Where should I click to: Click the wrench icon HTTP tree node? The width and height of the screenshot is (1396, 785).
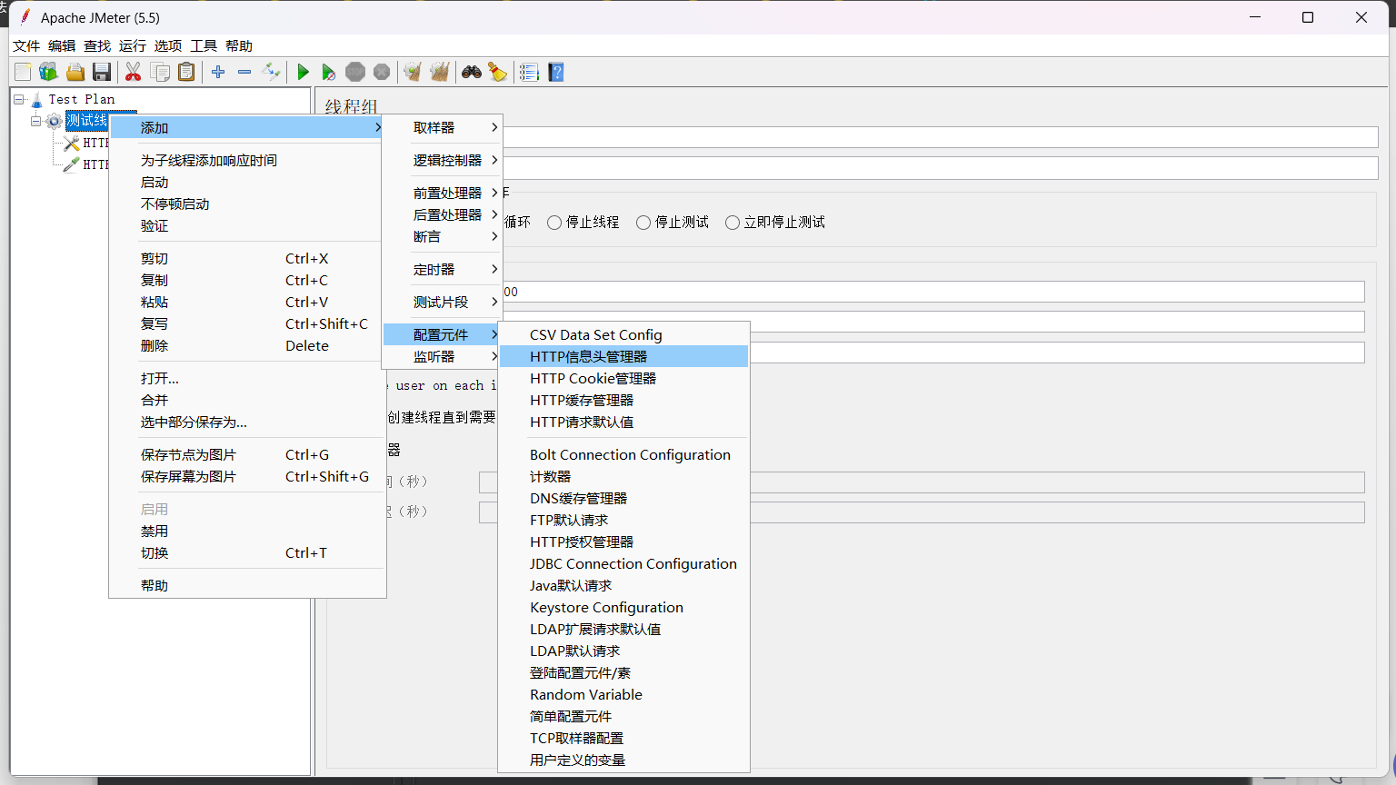71,143
